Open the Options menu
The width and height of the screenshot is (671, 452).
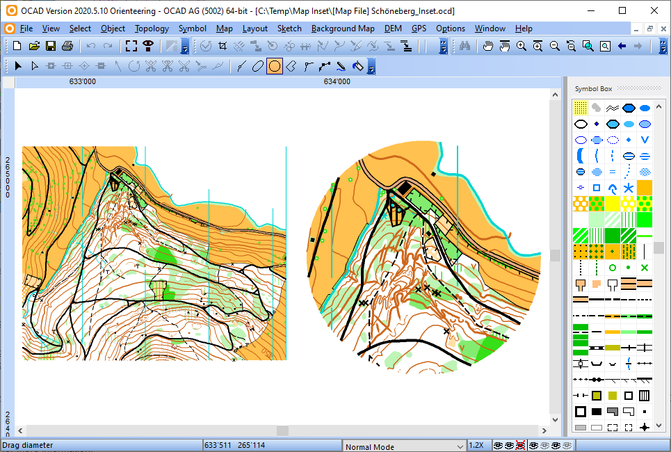450,29
